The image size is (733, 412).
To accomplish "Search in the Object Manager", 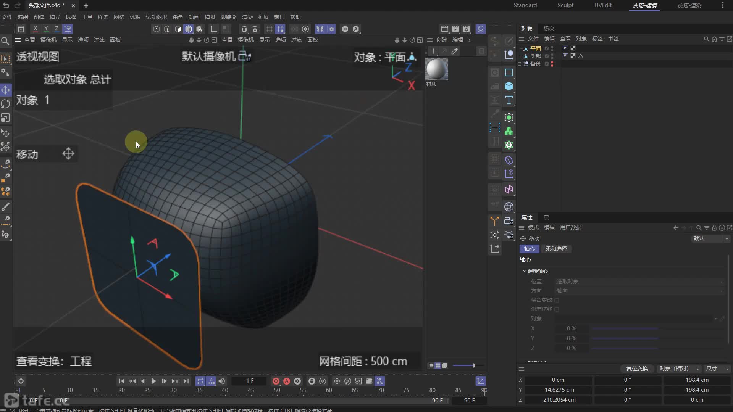I will [706, 39].
